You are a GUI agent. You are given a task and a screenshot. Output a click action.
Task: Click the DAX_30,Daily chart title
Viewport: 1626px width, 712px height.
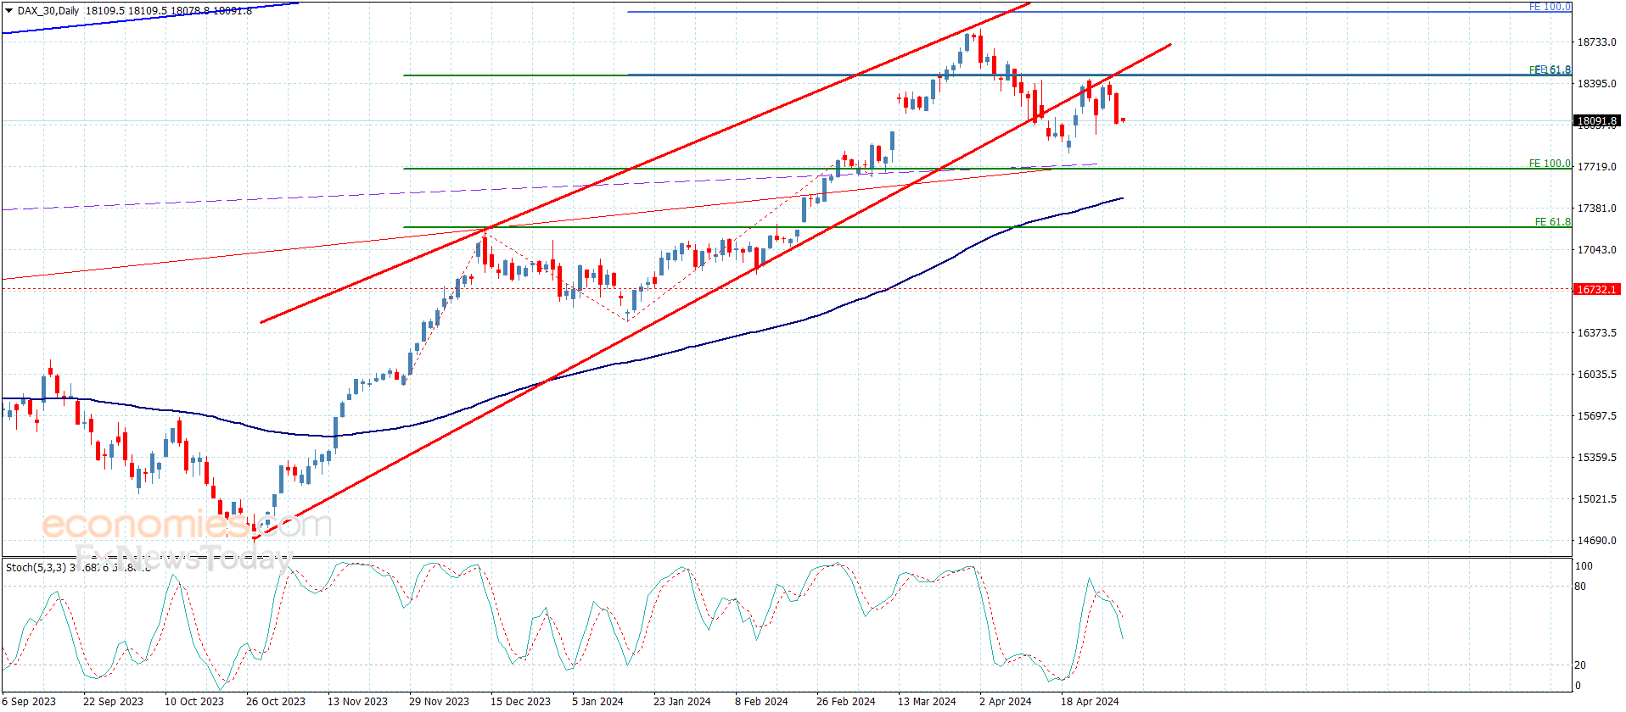click(x=48, y=11)
